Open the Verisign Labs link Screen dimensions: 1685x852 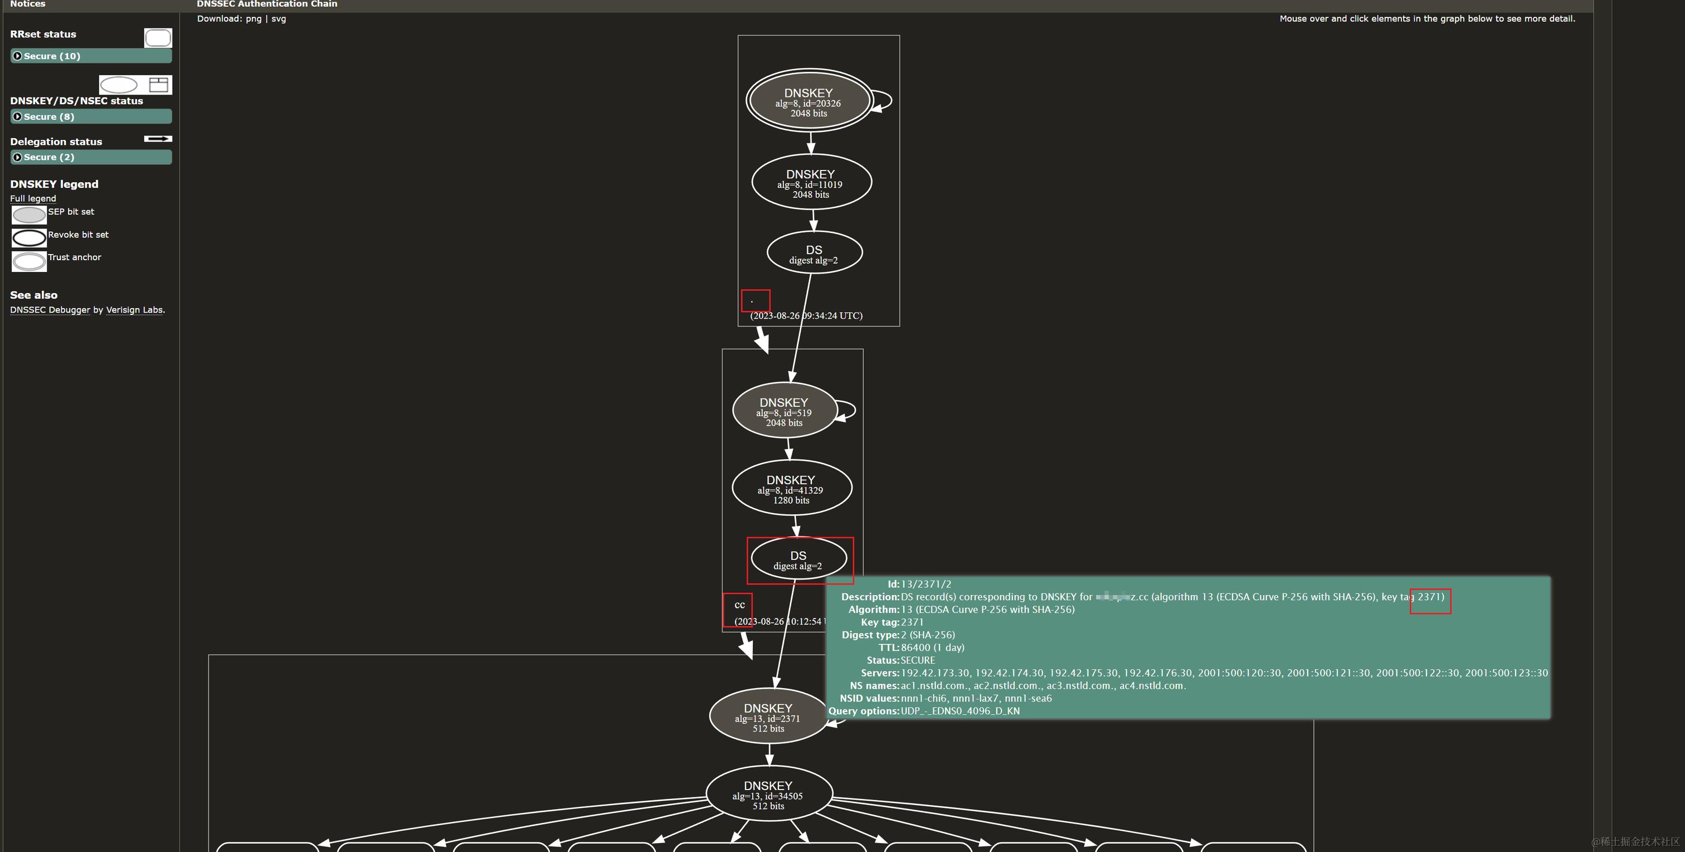(x=134, y=310)
